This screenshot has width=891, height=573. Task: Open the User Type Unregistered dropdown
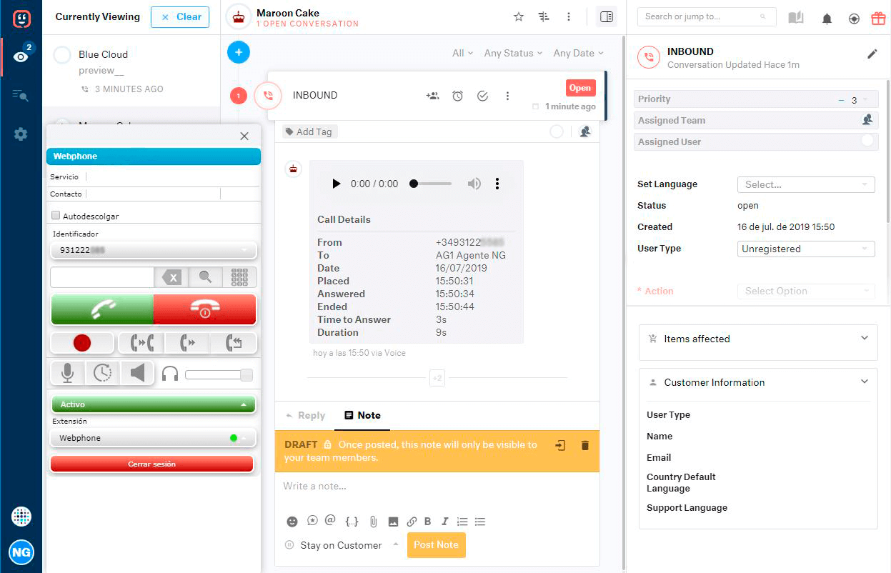click(x=806, y=249)
